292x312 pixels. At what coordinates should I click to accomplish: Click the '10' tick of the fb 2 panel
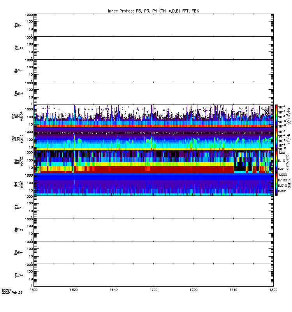click(31, 279)
